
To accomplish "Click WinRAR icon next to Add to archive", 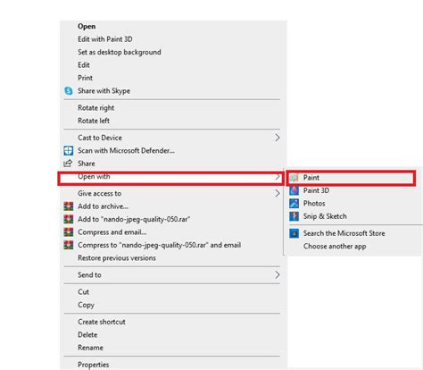I will tap(69, 206).
